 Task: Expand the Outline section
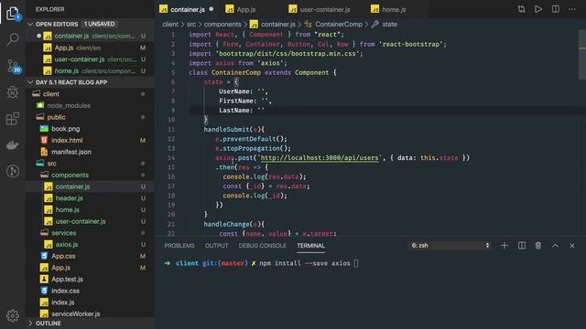pos(30,323)
